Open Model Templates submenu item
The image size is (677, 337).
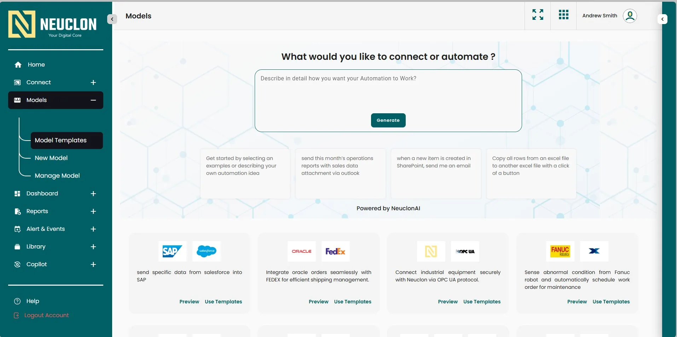click(67, 141)
